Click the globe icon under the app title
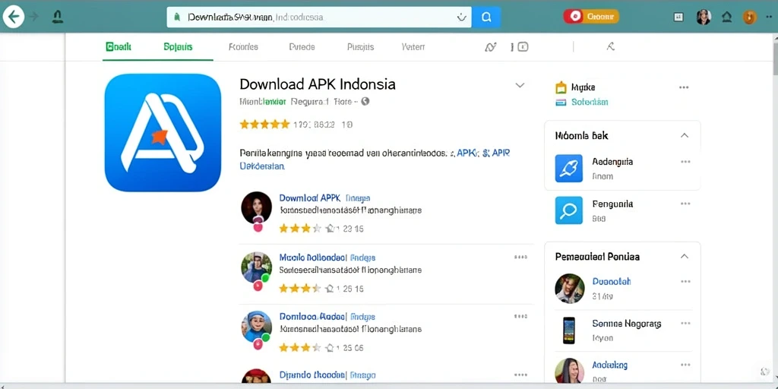The height and width of the screenshot is (389, 778). 365,101
